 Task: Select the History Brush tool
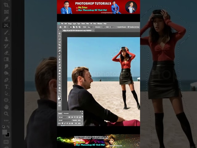click(59, 62)
